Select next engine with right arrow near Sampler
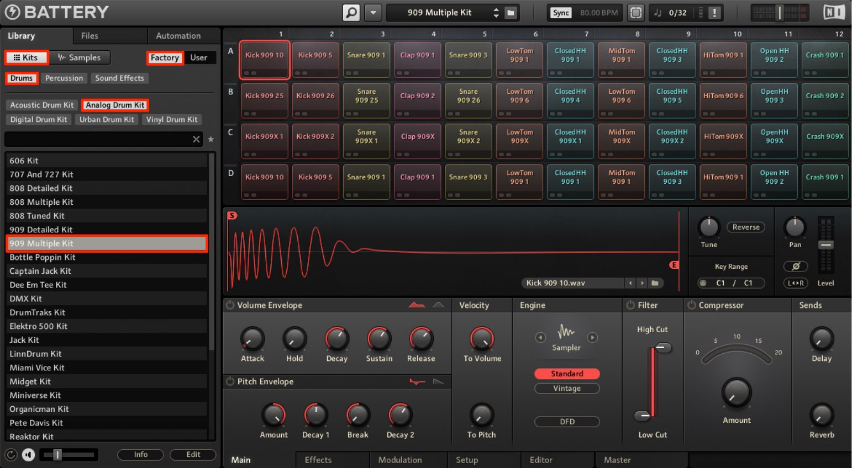 point(592,337)
